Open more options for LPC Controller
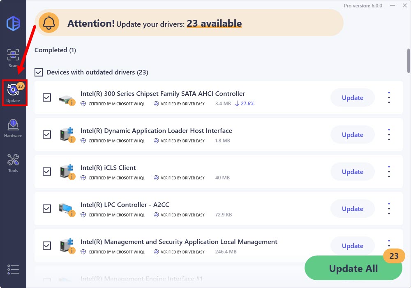This screenshot has width=411, height=288. tap(389, 209)
